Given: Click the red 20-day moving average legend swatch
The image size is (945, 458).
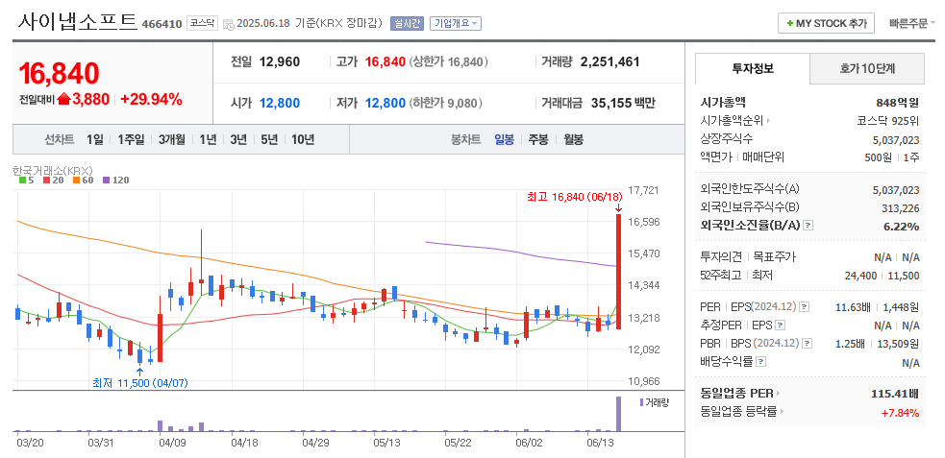Looking at the screenshot, I should pos(48,180).
